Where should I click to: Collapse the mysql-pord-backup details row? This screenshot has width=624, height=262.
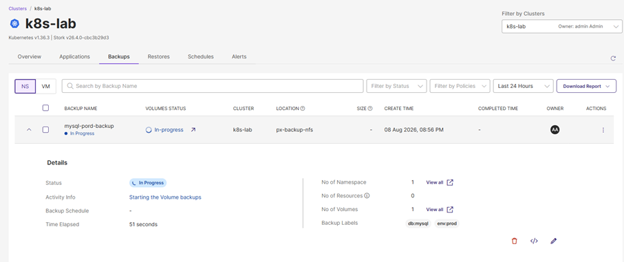29,129
